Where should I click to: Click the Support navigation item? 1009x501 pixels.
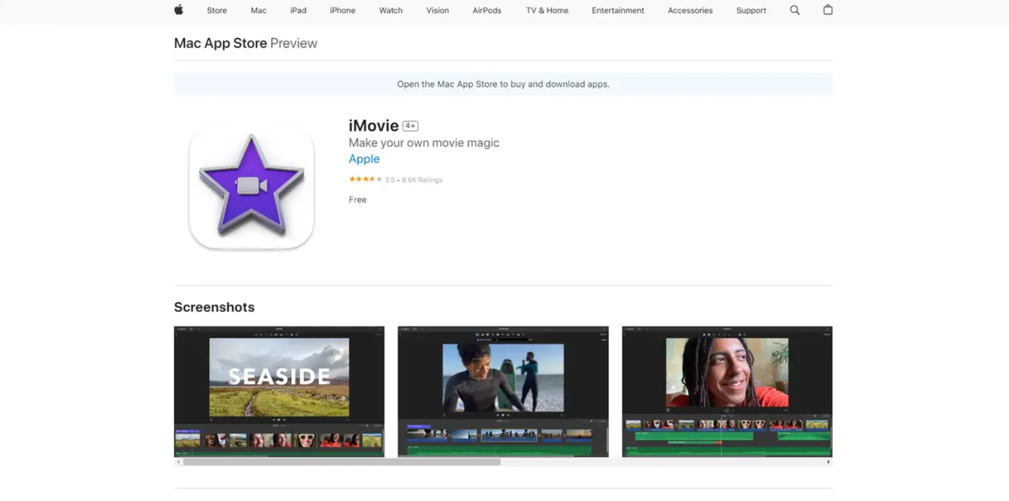750,10
